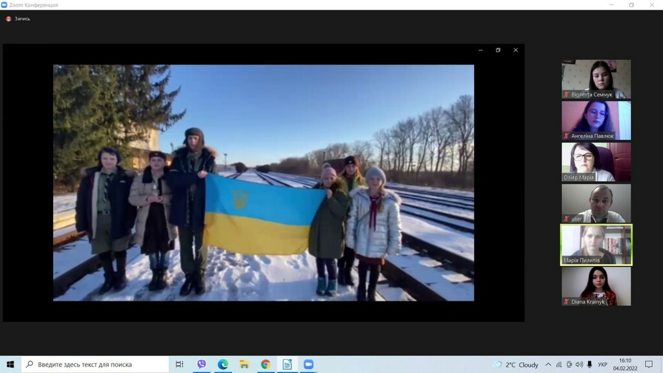Screen dimensions: 663x373
Task: Open the Windows Start menu
Action: pos(10,365)
